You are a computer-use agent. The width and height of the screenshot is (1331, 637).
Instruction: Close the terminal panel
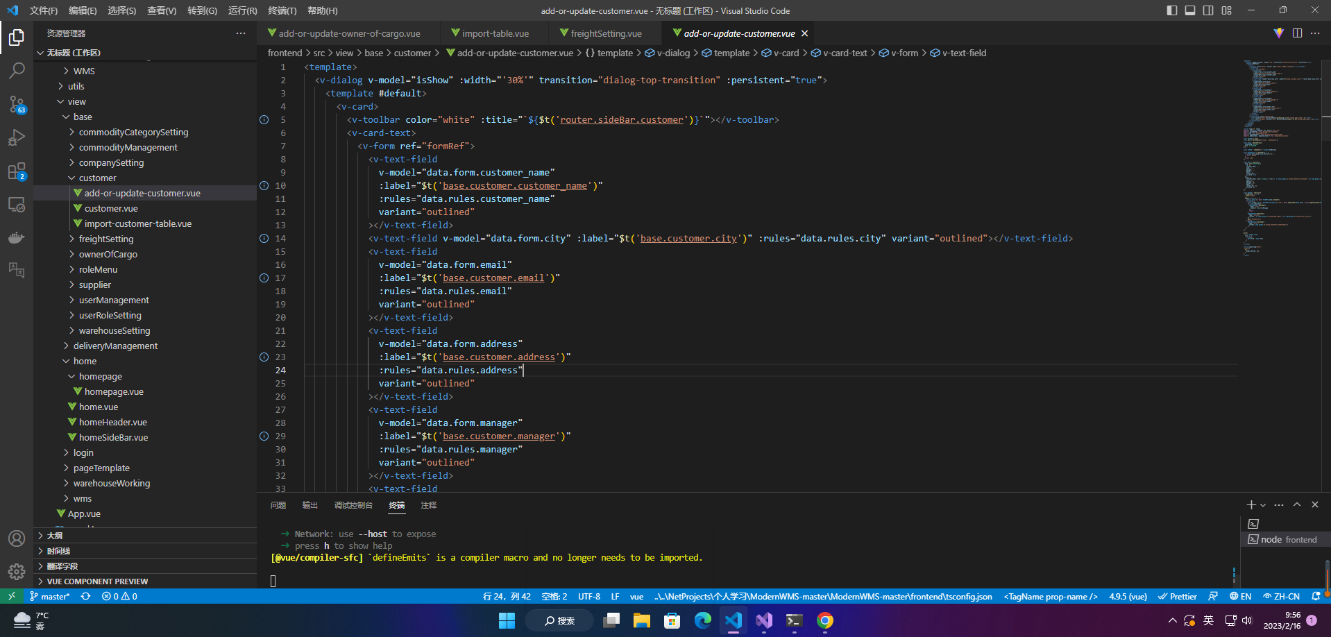1315,505
